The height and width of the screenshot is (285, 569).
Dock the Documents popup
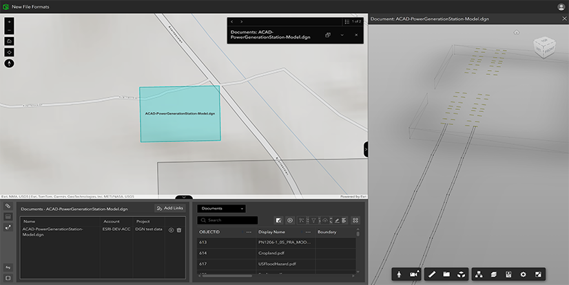328,35
